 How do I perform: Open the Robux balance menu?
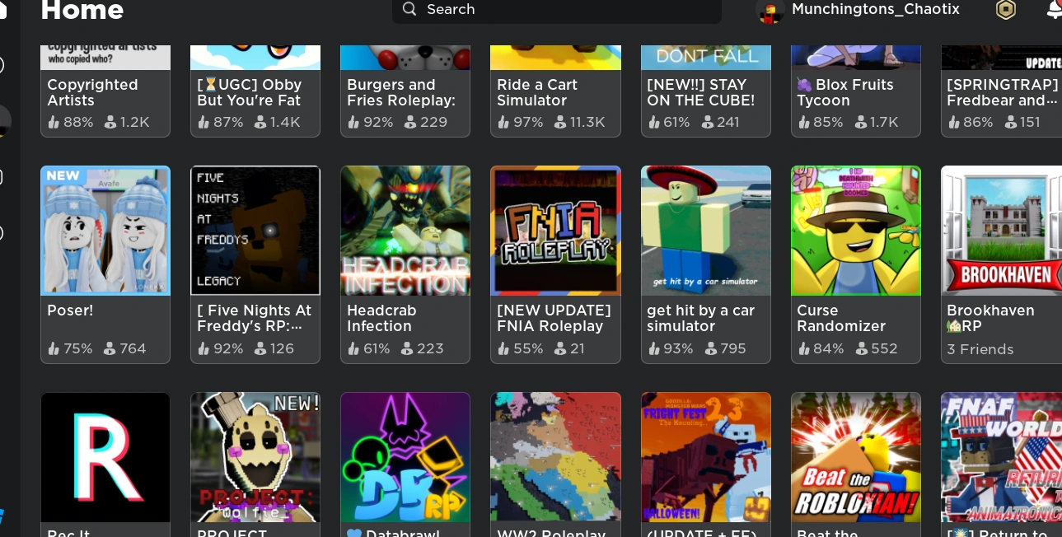click(x=1006, y=9)
